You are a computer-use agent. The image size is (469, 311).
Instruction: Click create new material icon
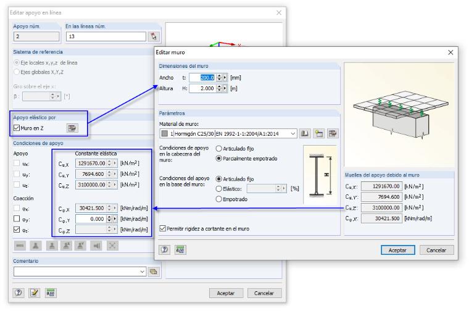pyautogui.click(x=318, y=133)
